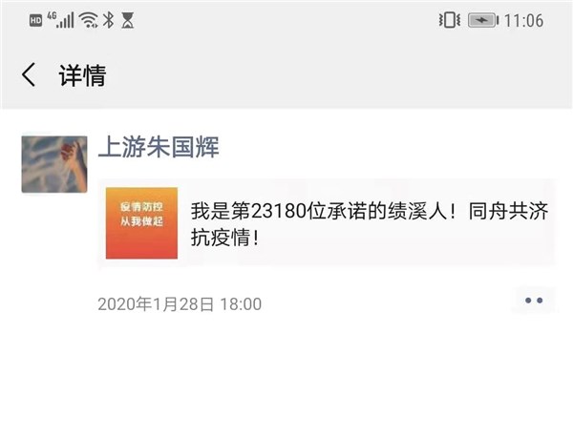
Task: Tap the vibrate mode icon
Action: pyautogui.click(x=450, y=20)
